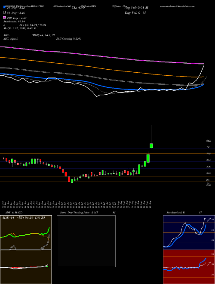Click the 'BUY Growing @ 22%' signal text

pos(68,39)
